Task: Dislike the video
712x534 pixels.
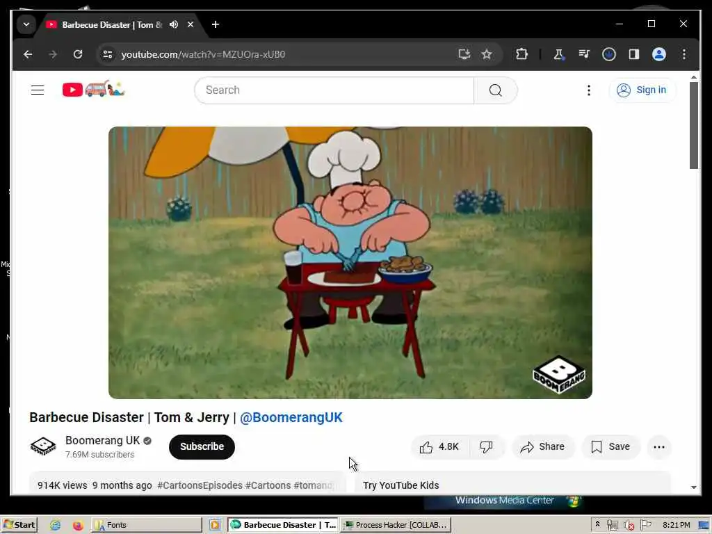Action: 486,447
